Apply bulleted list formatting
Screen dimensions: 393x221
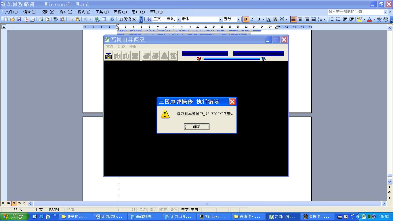coord(338,19)
